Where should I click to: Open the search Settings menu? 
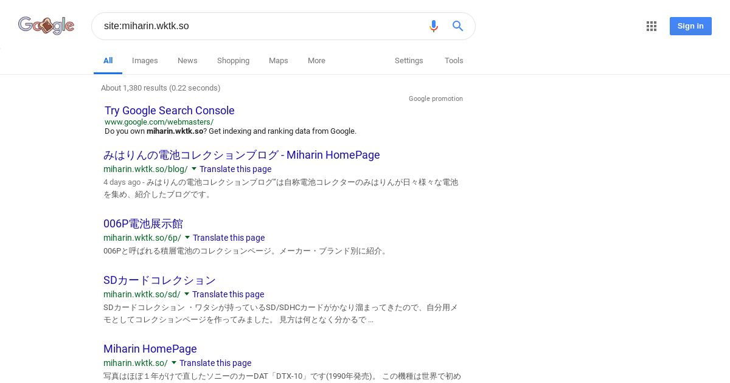(x=409, y=61)
